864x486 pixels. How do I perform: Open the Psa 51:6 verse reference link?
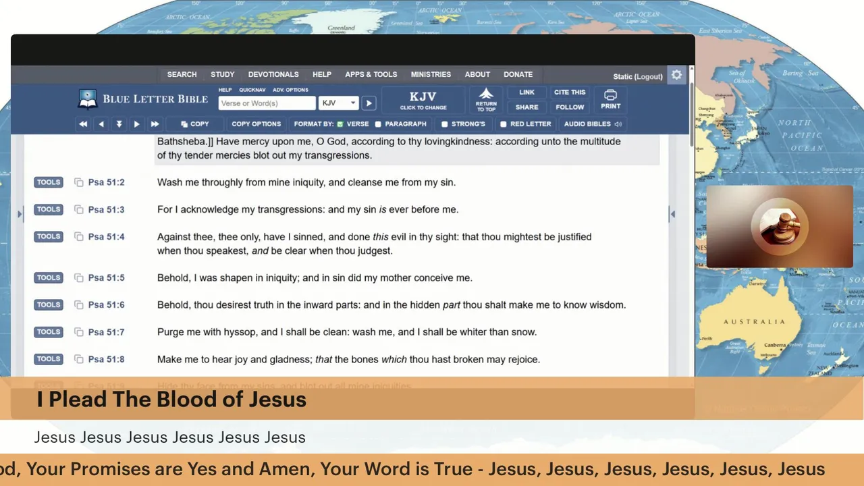point(106,304)
